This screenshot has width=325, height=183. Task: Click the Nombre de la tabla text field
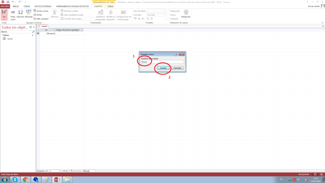(162, 62)
